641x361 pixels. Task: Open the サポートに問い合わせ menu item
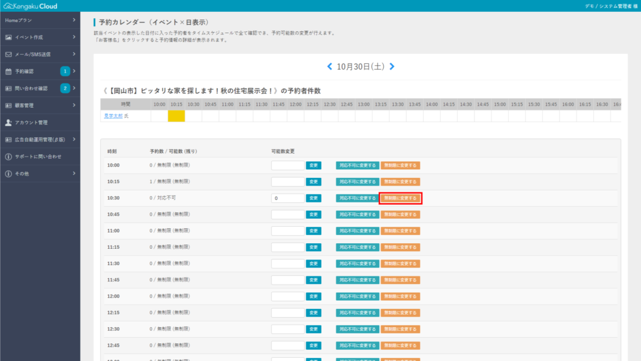coord(40,157)
